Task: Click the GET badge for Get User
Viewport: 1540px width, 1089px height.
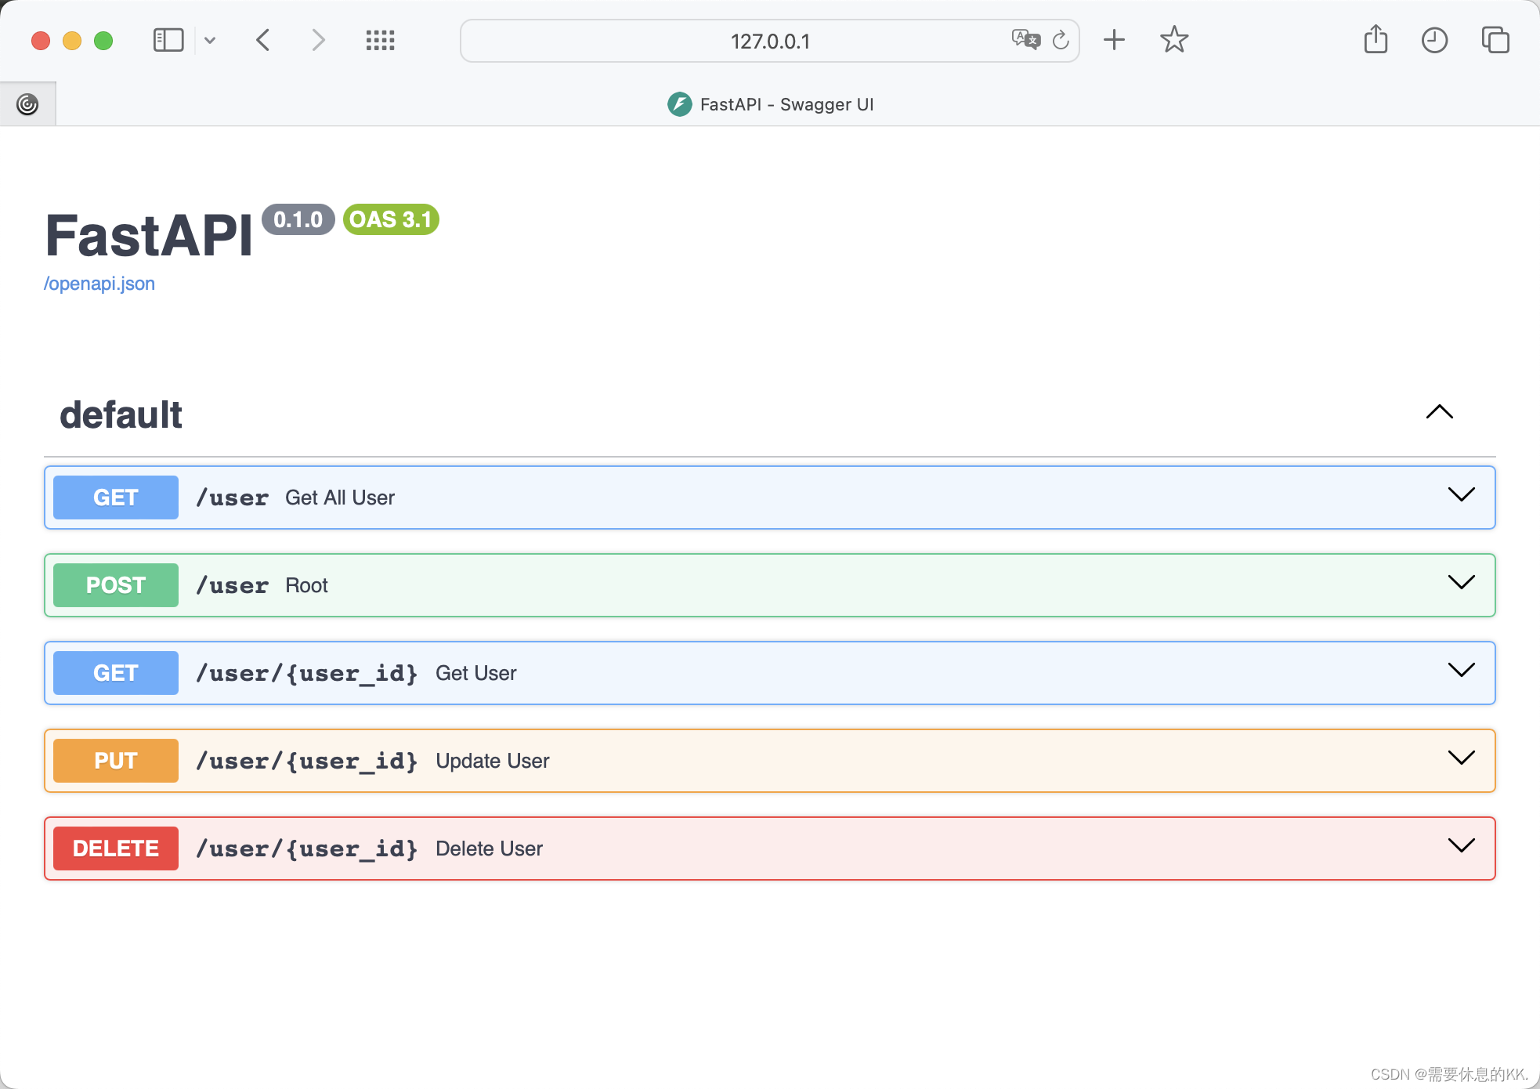Action: (116, 673)
